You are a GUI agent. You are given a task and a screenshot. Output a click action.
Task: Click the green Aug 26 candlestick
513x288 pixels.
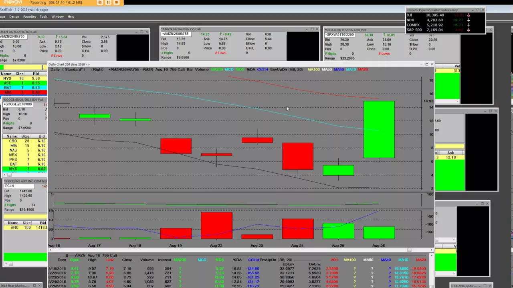379,130
